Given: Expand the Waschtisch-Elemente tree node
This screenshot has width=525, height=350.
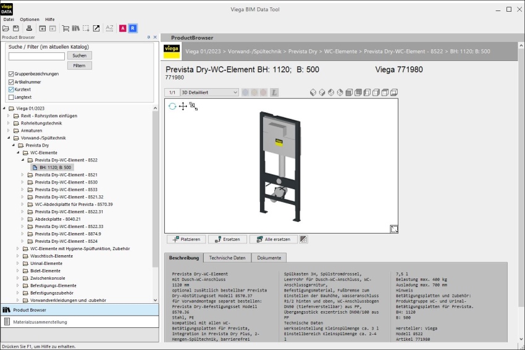Looking at the screenshot, I should [x=18, y=256].
